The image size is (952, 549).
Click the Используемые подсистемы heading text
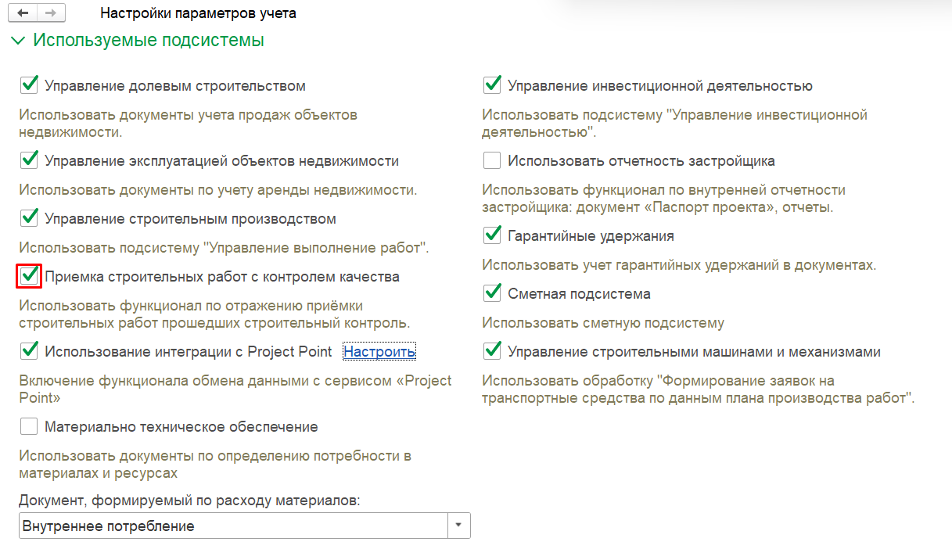coord(149,41)
